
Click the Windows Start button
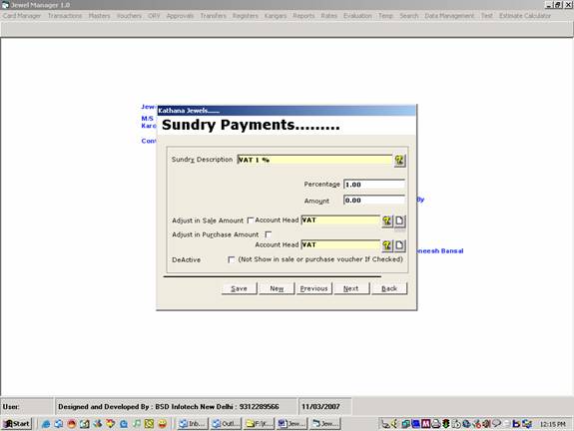tap(17, 424)
